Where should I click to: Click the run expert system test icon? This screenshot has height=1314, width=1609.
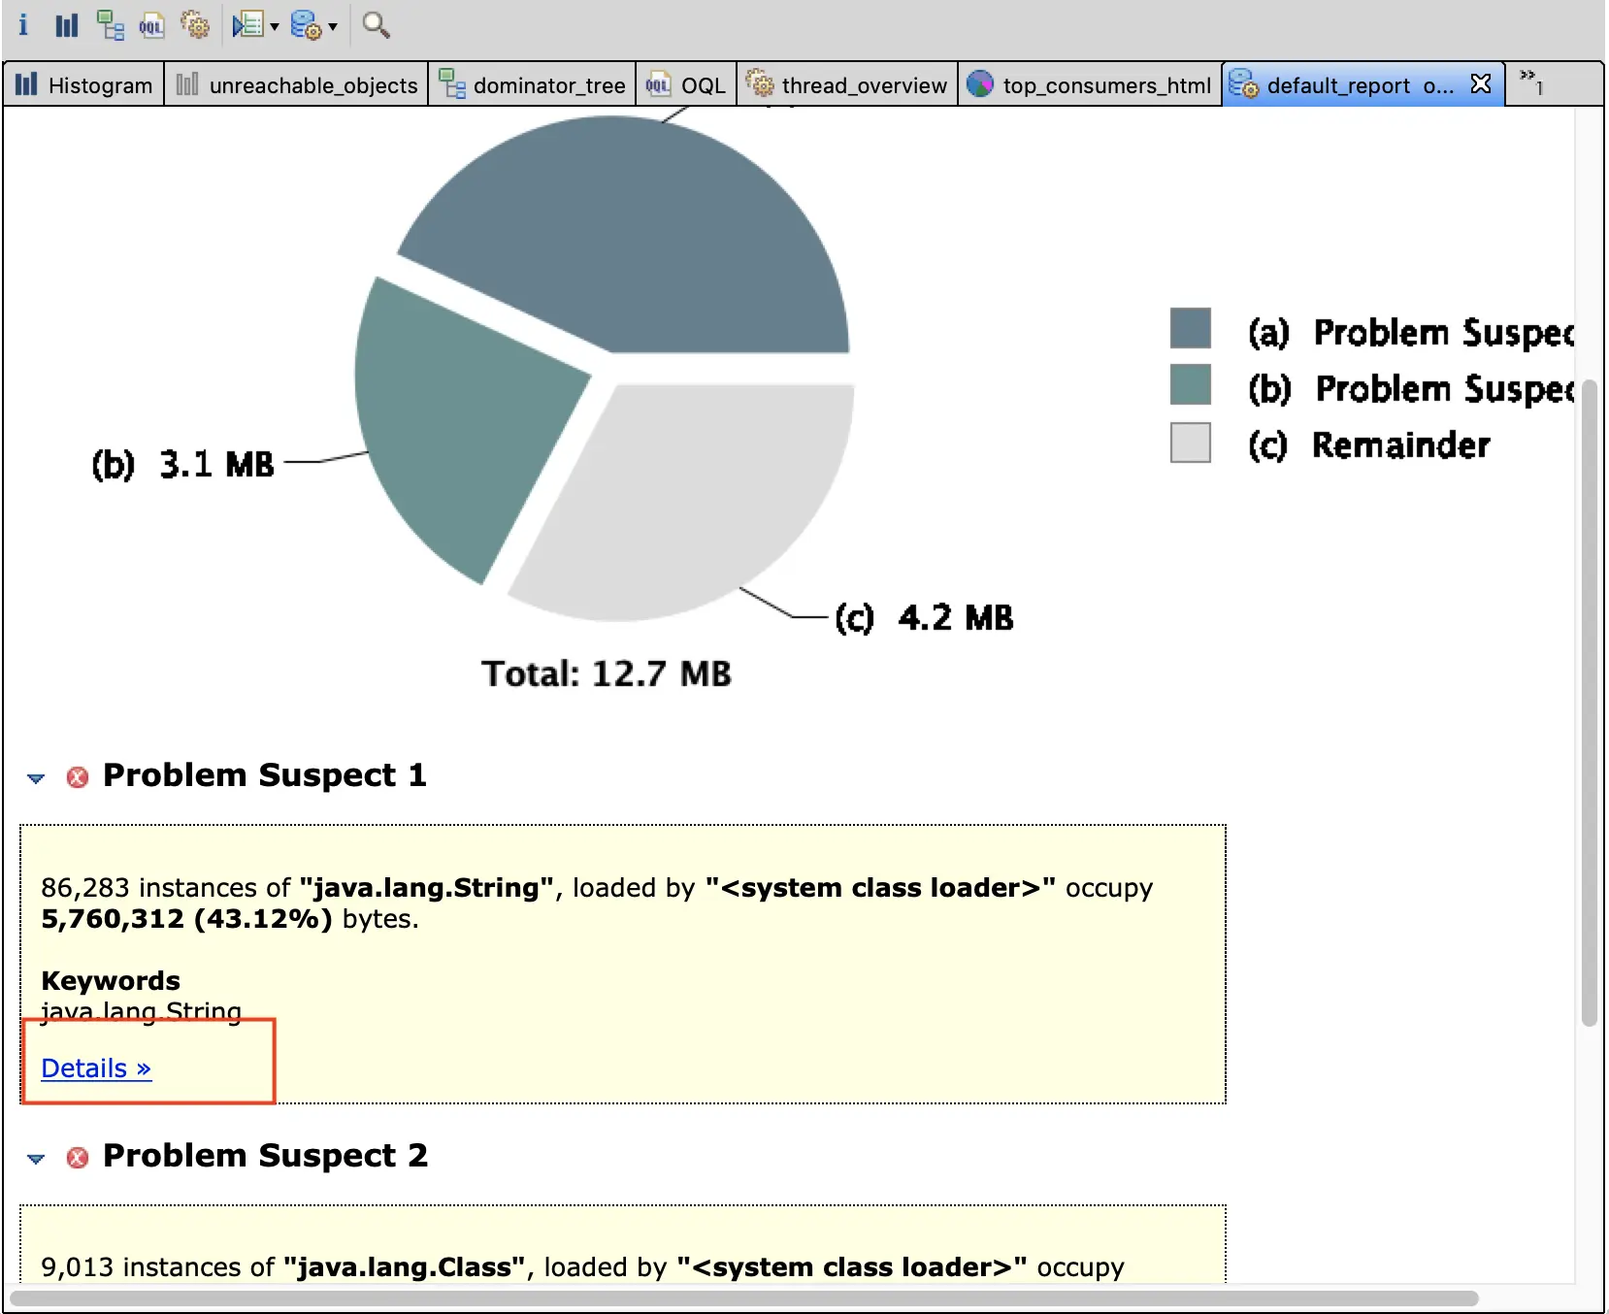pyautogui.click(x=248, y=24)
